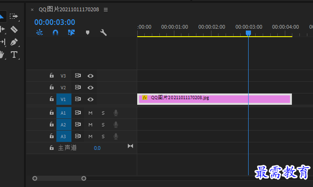Screen dimensions: 313x187
Task: Solo track A3
Action: 103,137
